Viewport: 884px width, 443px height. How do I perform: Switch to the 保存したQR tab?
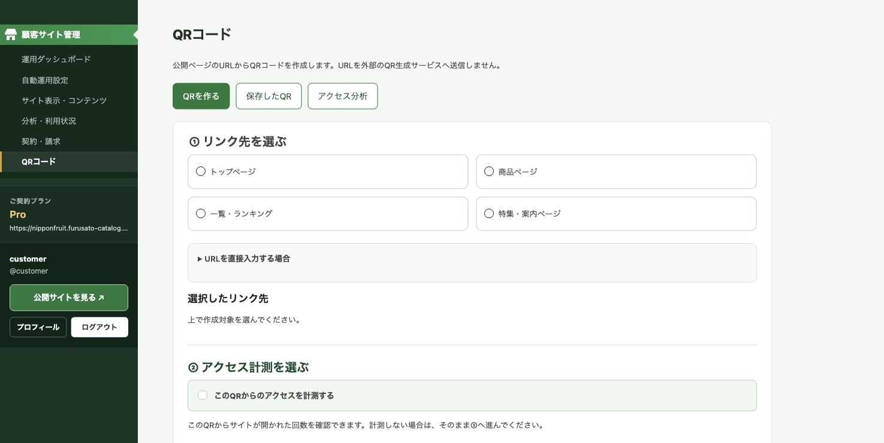click(268, 96)
